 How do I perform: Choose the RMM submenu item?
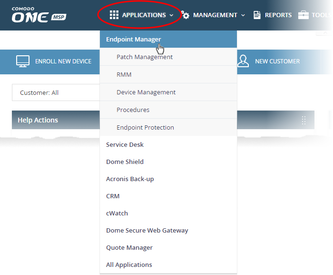pos(168,74)
